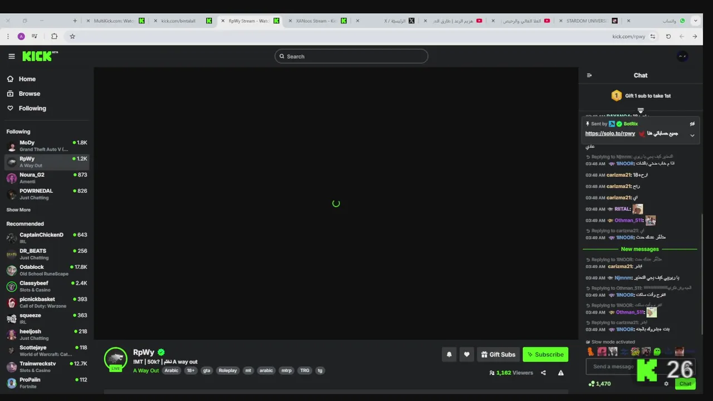Screen dimensions: 713x401
Task: Click the orange emote in quick emote bar
Action: pyautogui.click(x=590, y=351)
